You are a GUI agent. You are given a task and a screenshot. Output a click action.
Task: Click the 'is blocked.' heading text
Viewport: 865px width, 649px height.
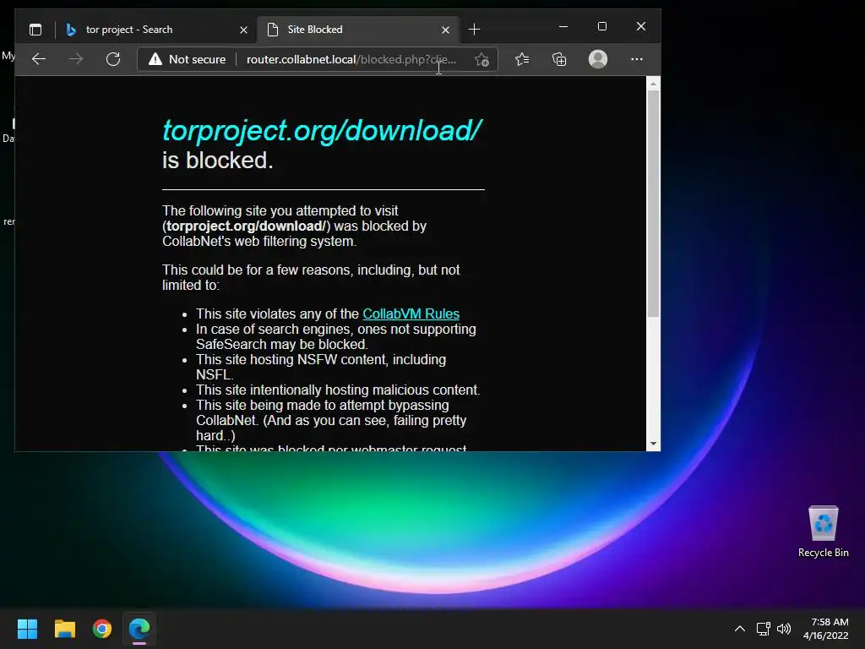tap(218, 160)
